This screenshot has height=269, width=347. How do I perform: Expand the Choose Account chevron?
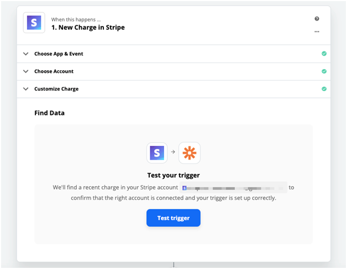26,71
